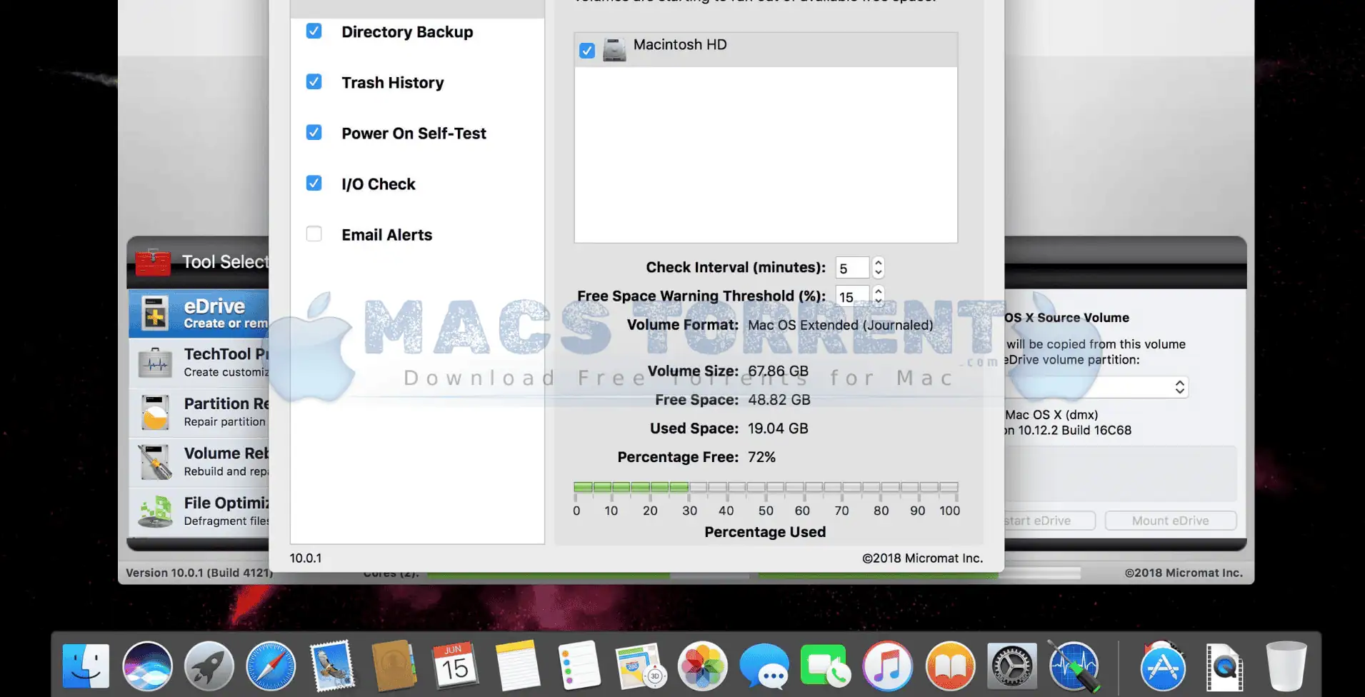Click 'Mac OS Extended (Journaled)' format value

(x=840, y=325)
